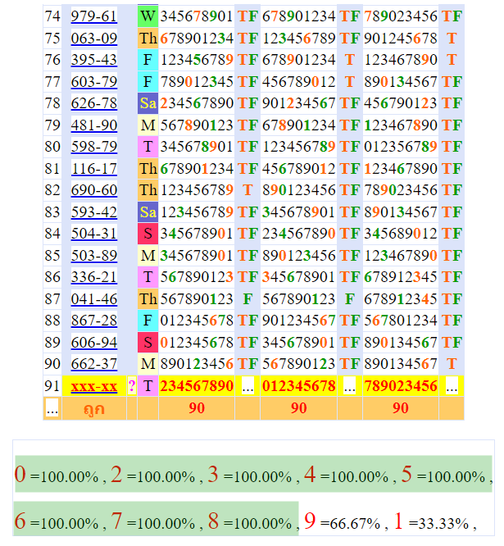Click the red xxx-xx link in row 91
Viewport: 504px width, 546px height.
coord(94,386)
